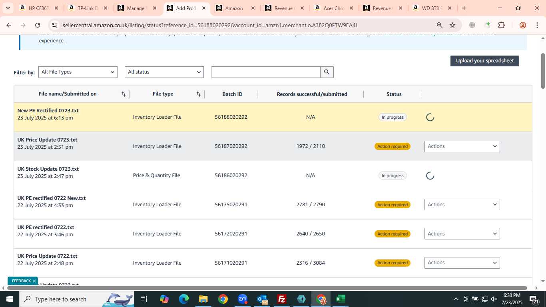Image resolution: width=546 pixels, height=307 pixels.
Task: Click file name New PE Rectified 0723.txt
Action: 48,111
